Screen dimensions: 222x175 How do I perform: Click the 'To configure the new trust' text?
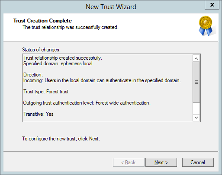pyautogui.click(x=61, y=139)
